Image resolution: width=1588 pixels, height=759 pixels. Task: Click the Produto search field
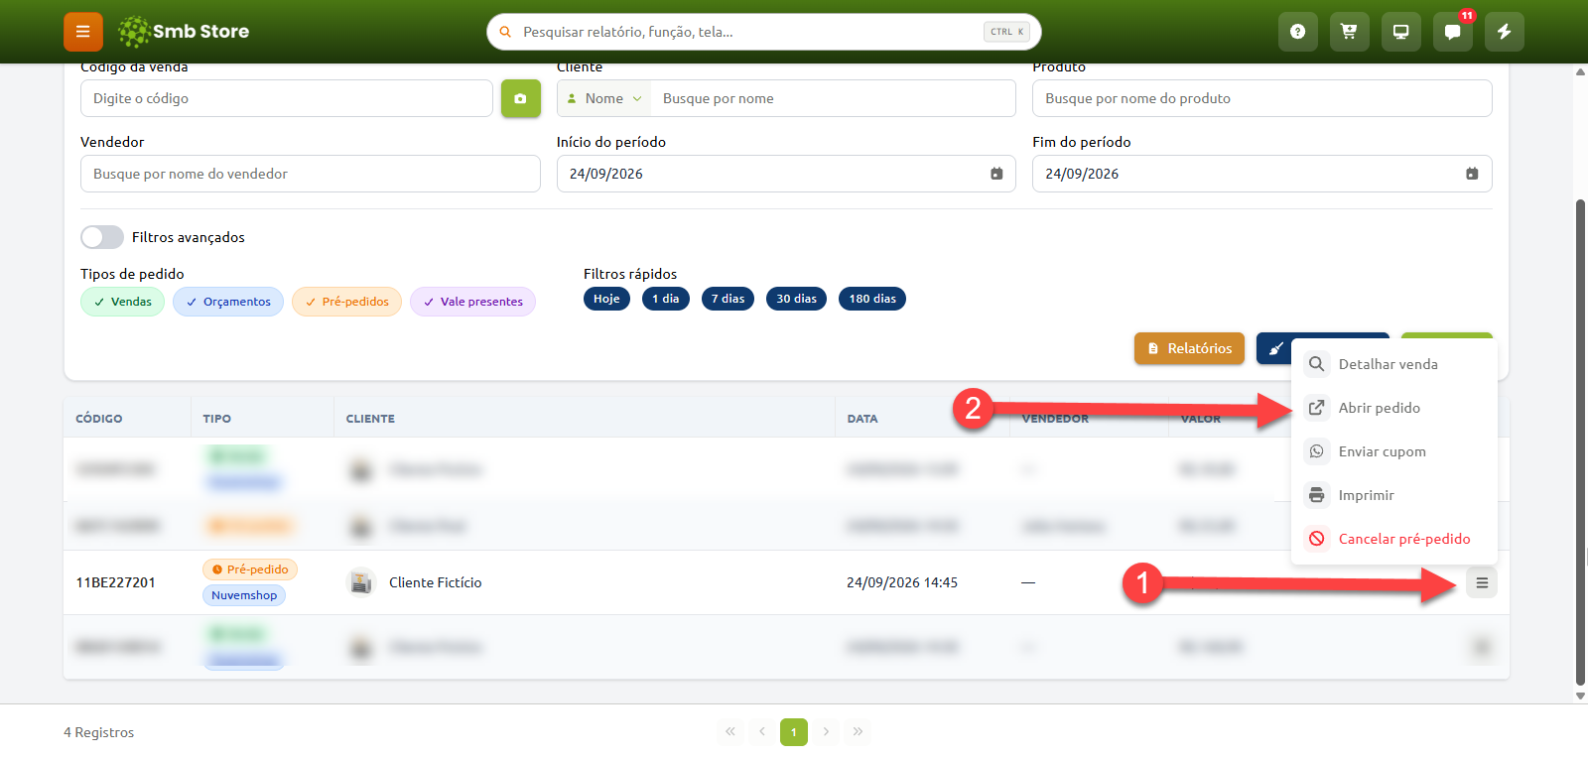pos(1261,98)
